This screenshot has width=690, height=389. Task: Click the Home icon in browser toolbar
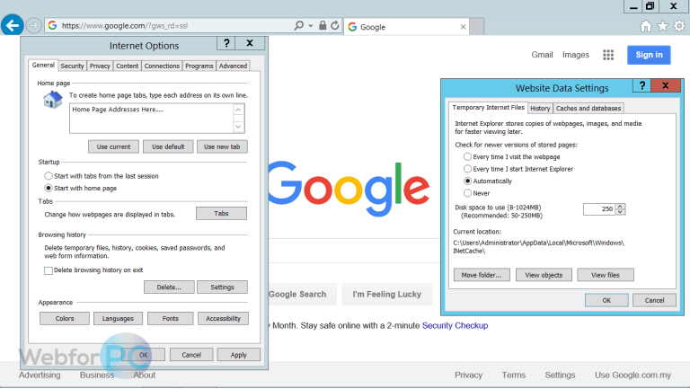[646, 26]
